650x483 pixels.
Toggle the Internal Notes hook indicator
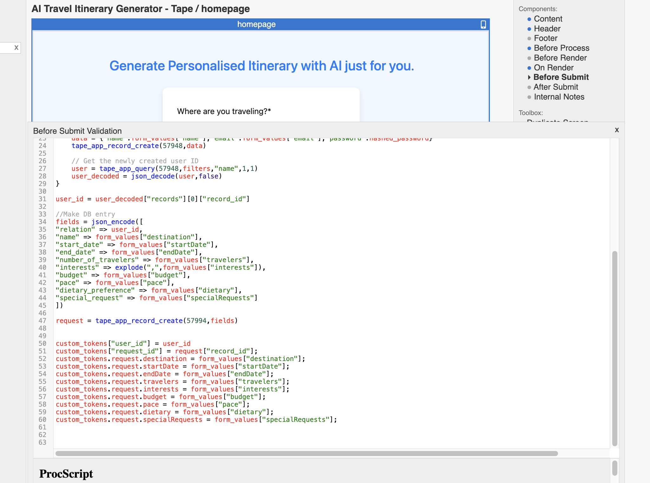[x=529, y=97]
